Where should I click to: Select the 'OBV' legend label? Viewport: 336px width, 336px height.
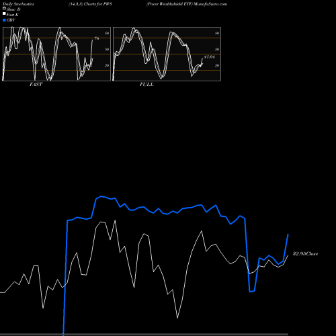(x=11, y=20)
